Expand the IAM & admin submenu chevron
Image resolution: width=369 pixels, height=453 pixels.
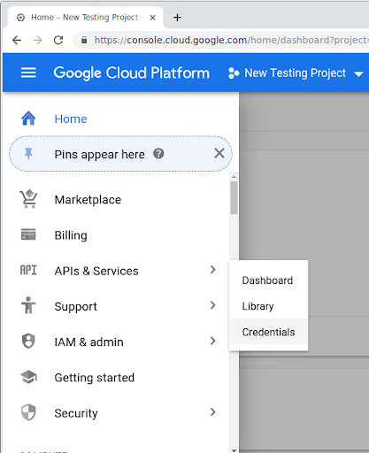point(213,341)
